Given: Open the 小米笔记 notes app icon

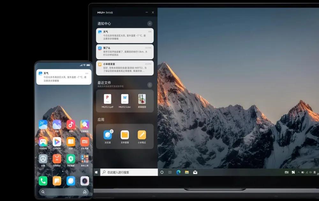Looking at the screenshot, I should pyautogui.click(x=142, y=135).
